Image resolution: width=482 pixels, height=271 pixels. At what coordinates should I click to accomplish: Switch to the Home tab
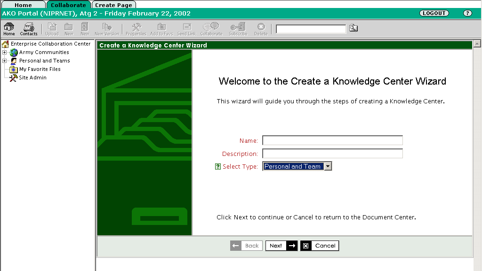point(23,5)
